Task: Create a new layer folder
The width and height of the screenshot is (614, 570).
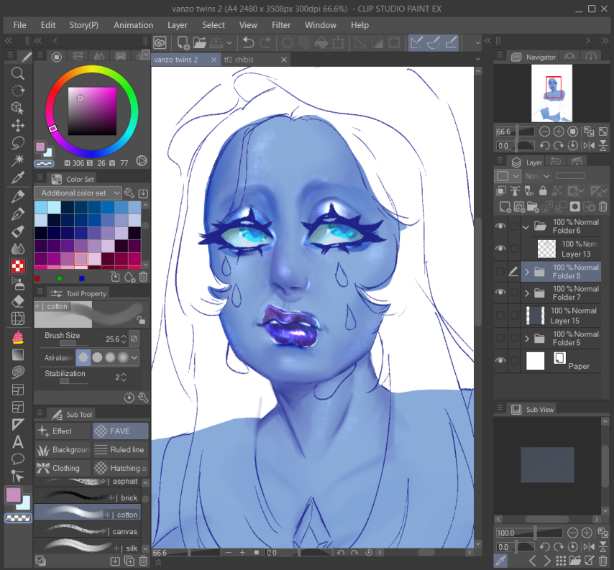Action: tap(533, 206)
